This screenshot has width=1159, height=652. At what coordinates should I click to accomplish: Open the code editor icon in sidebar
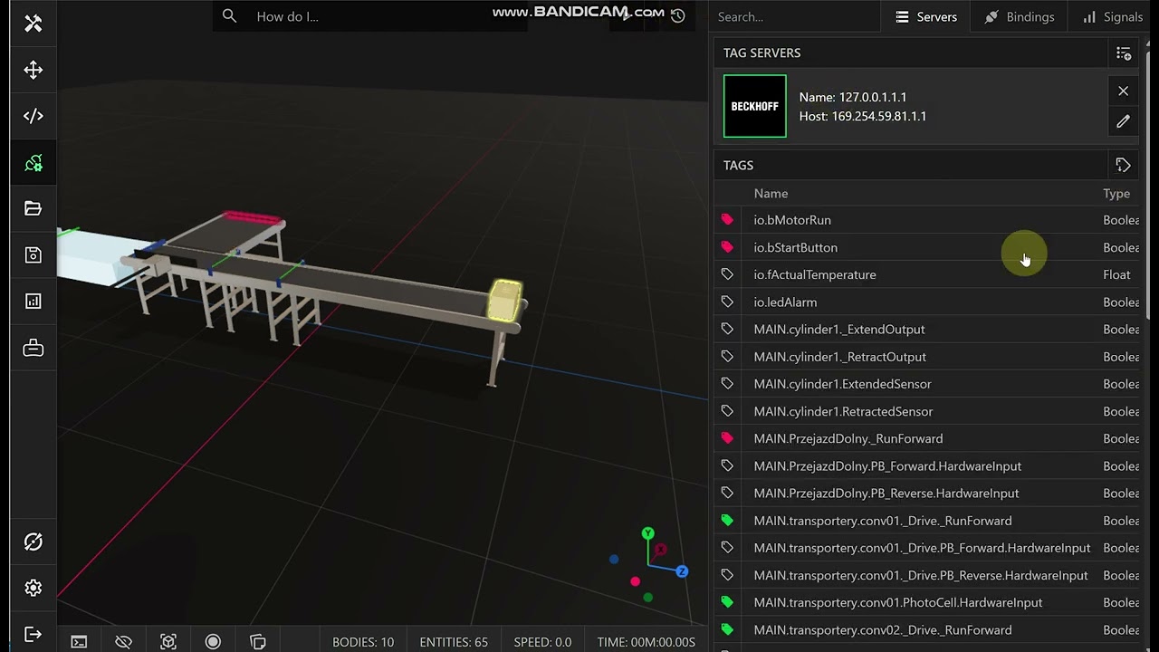[34, 116]
